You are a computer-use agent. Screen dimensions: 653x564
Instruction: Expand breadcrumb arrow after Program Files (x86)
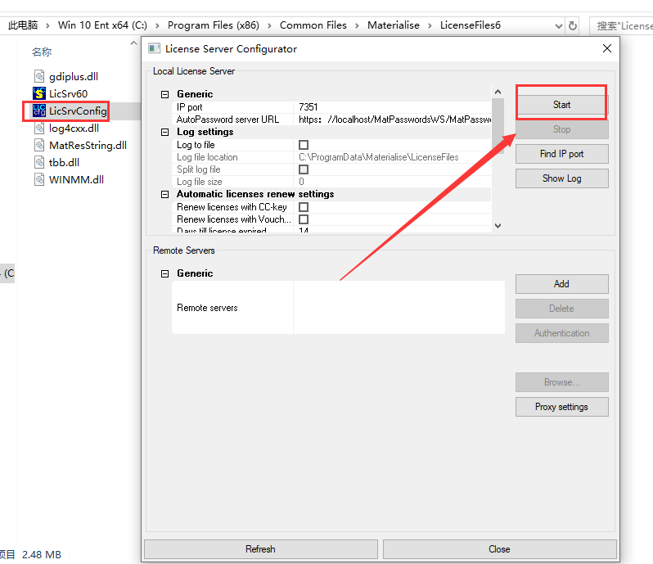point(269,26)
